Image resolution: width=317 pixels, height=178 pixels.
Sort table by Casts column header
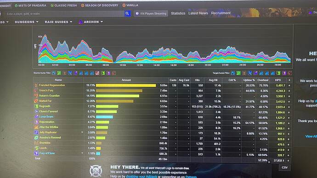[x=173, y=80]
